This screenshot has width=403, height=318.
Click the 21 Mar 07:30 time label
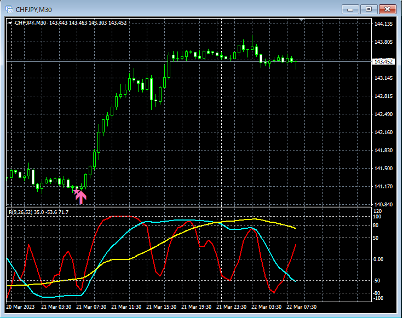click(x=91, y=307)
